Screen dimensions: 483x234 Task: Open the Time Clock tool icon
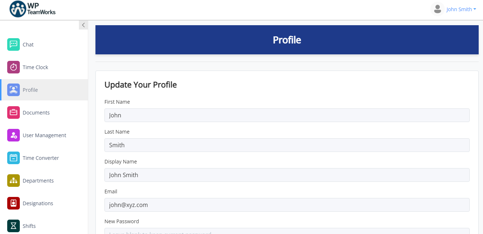point(13,67)
